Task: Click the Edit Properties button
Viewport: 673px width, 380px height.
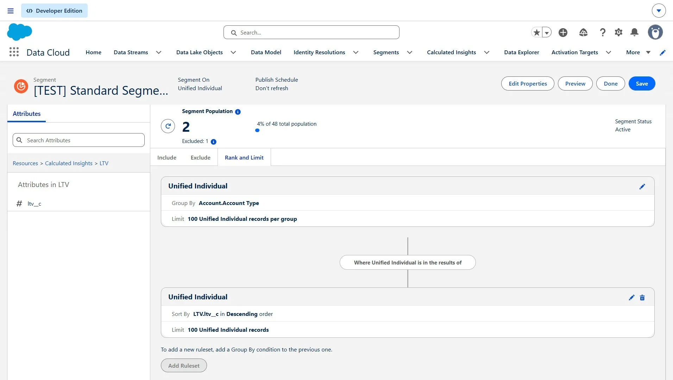Action: click(x=528, y=83)
